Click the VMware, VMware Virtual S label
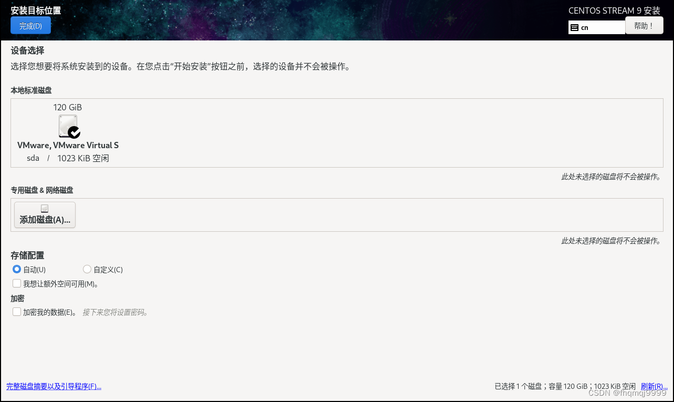 (68, 145)
